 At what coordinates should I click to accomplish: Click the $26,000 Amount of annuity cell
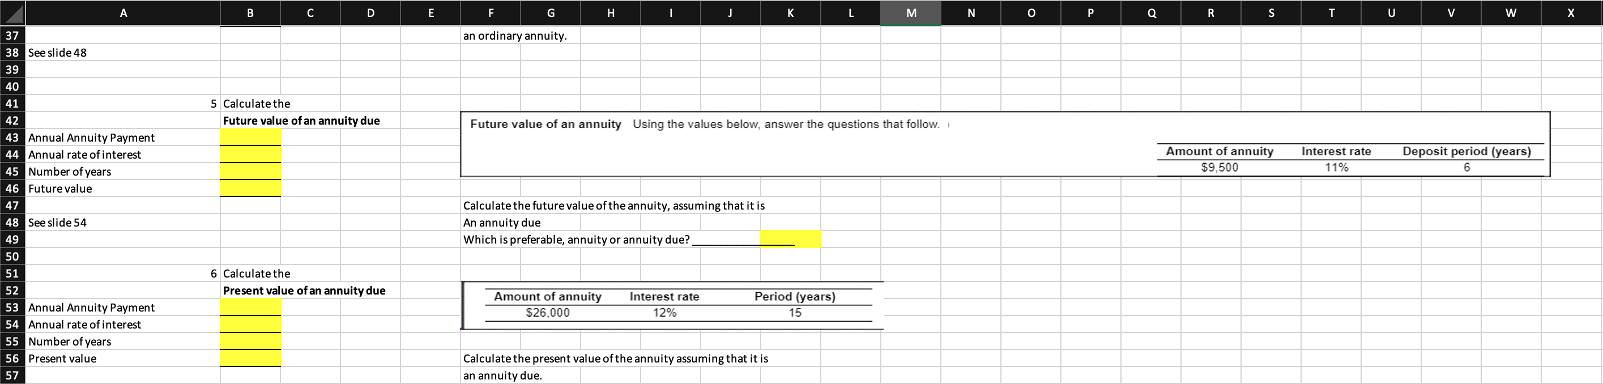point(548,312)
